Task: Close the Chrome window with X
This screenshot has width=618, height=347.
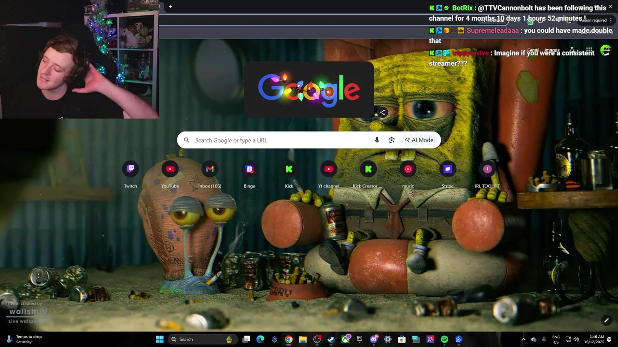Action: pyautogui.click(x=610, y=6)
